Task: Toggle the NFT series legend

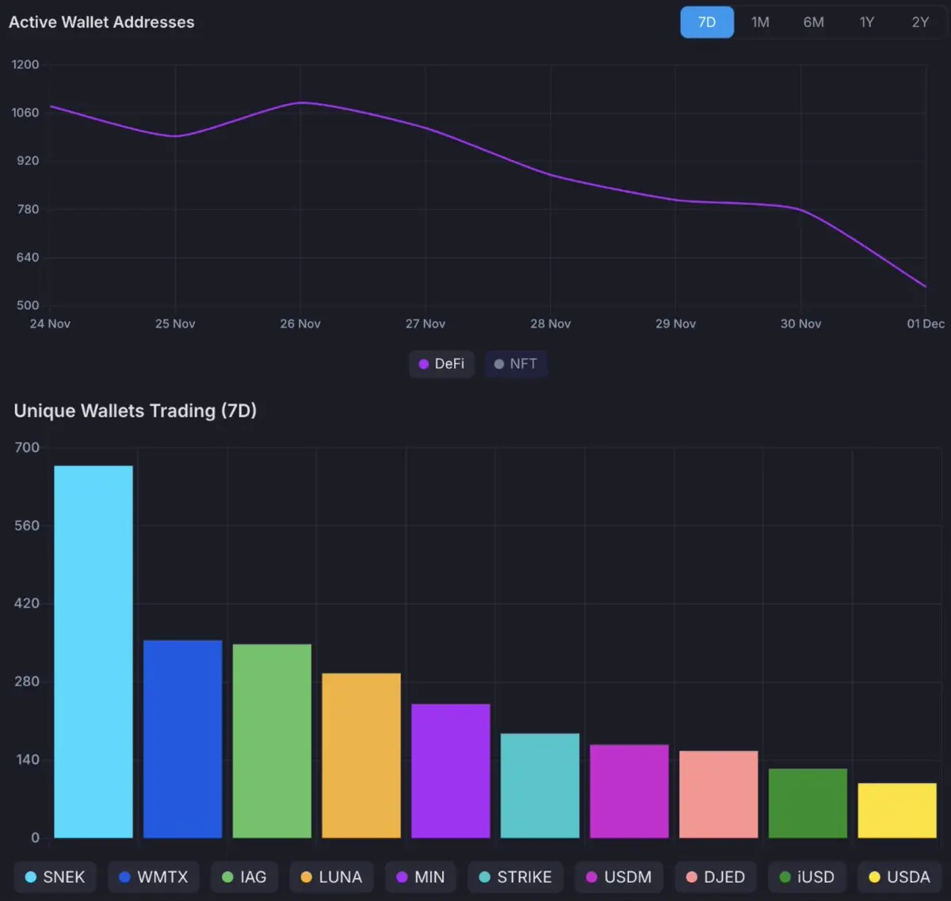Action: click(x=516, y=364)
